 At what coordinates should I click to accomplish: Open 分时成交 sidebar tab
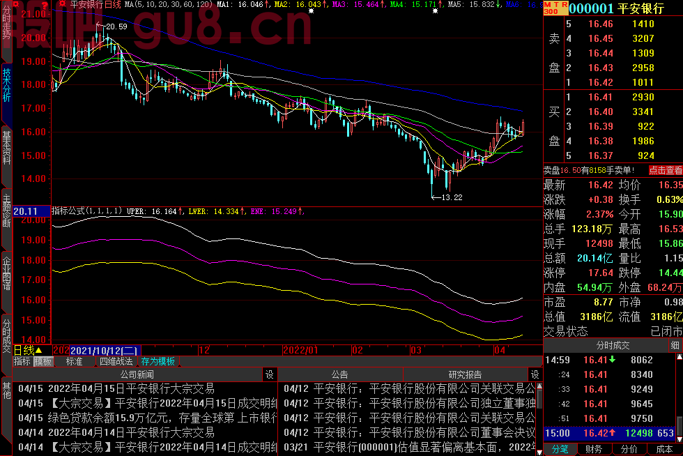6,335
